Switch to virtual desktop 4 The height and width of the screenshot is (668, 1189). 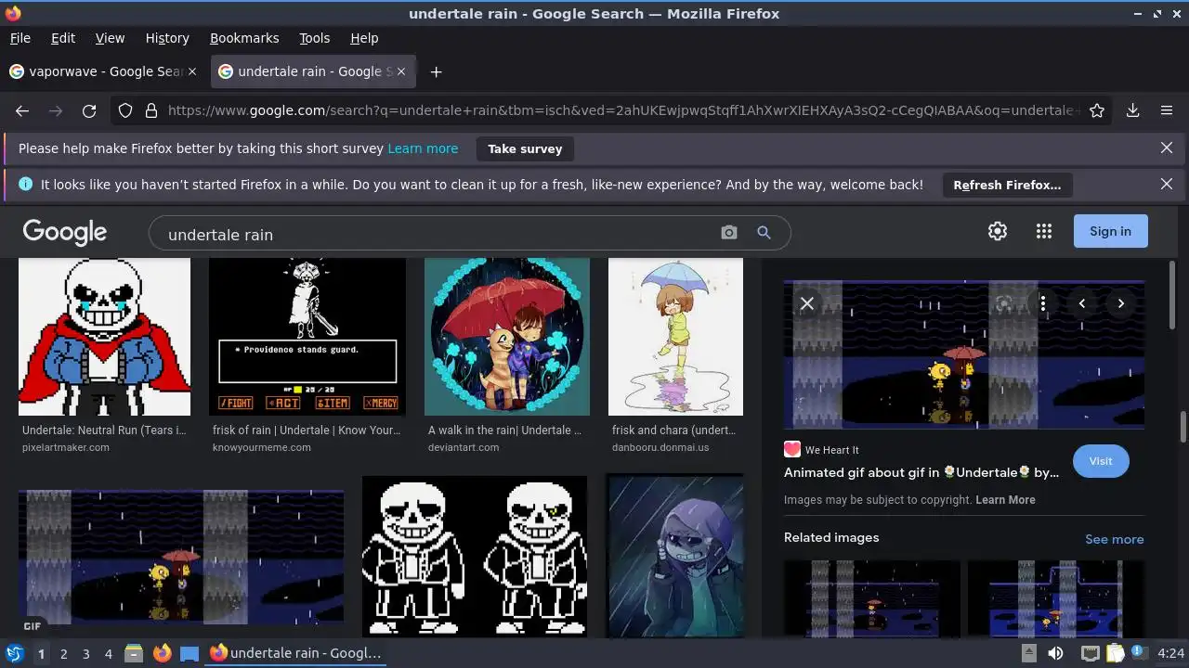108,653
